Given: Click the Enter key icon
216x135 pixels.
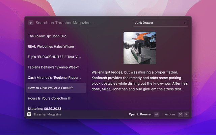Looking at the screenshot, I should 156,114.
